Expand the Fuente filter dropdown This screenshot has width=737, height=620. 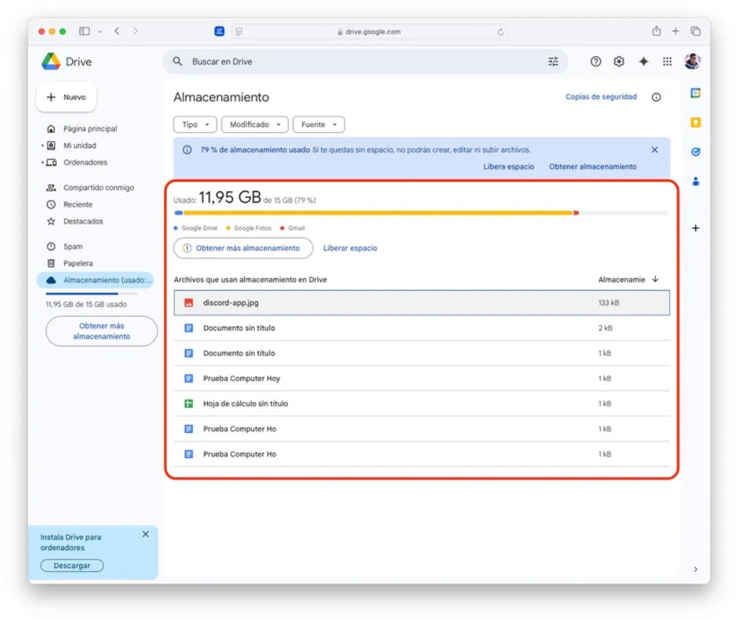[x=318, y=124]
